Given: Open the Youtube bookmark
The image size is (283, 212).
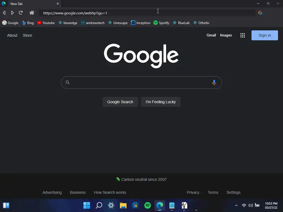Looking at the screenshot, I should (x=46, y=23).
